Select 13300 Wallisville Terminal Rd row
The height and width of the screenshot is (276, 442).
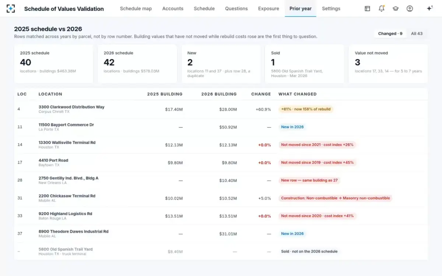pos(221,145)
